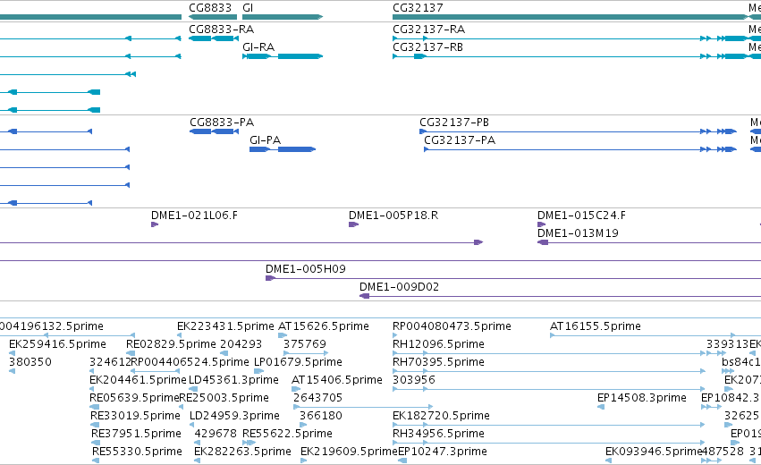Click the EK093946.5prime label

pyautogui.click(x=654, y=452)
